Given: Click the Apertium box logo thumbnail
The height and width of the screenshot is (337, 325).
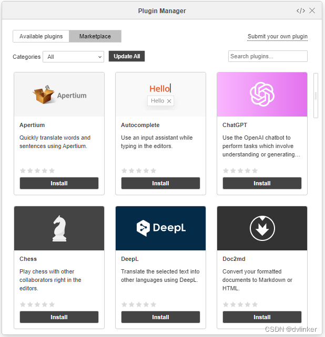Looking at the screenshot, I should (x=59, y=94).
